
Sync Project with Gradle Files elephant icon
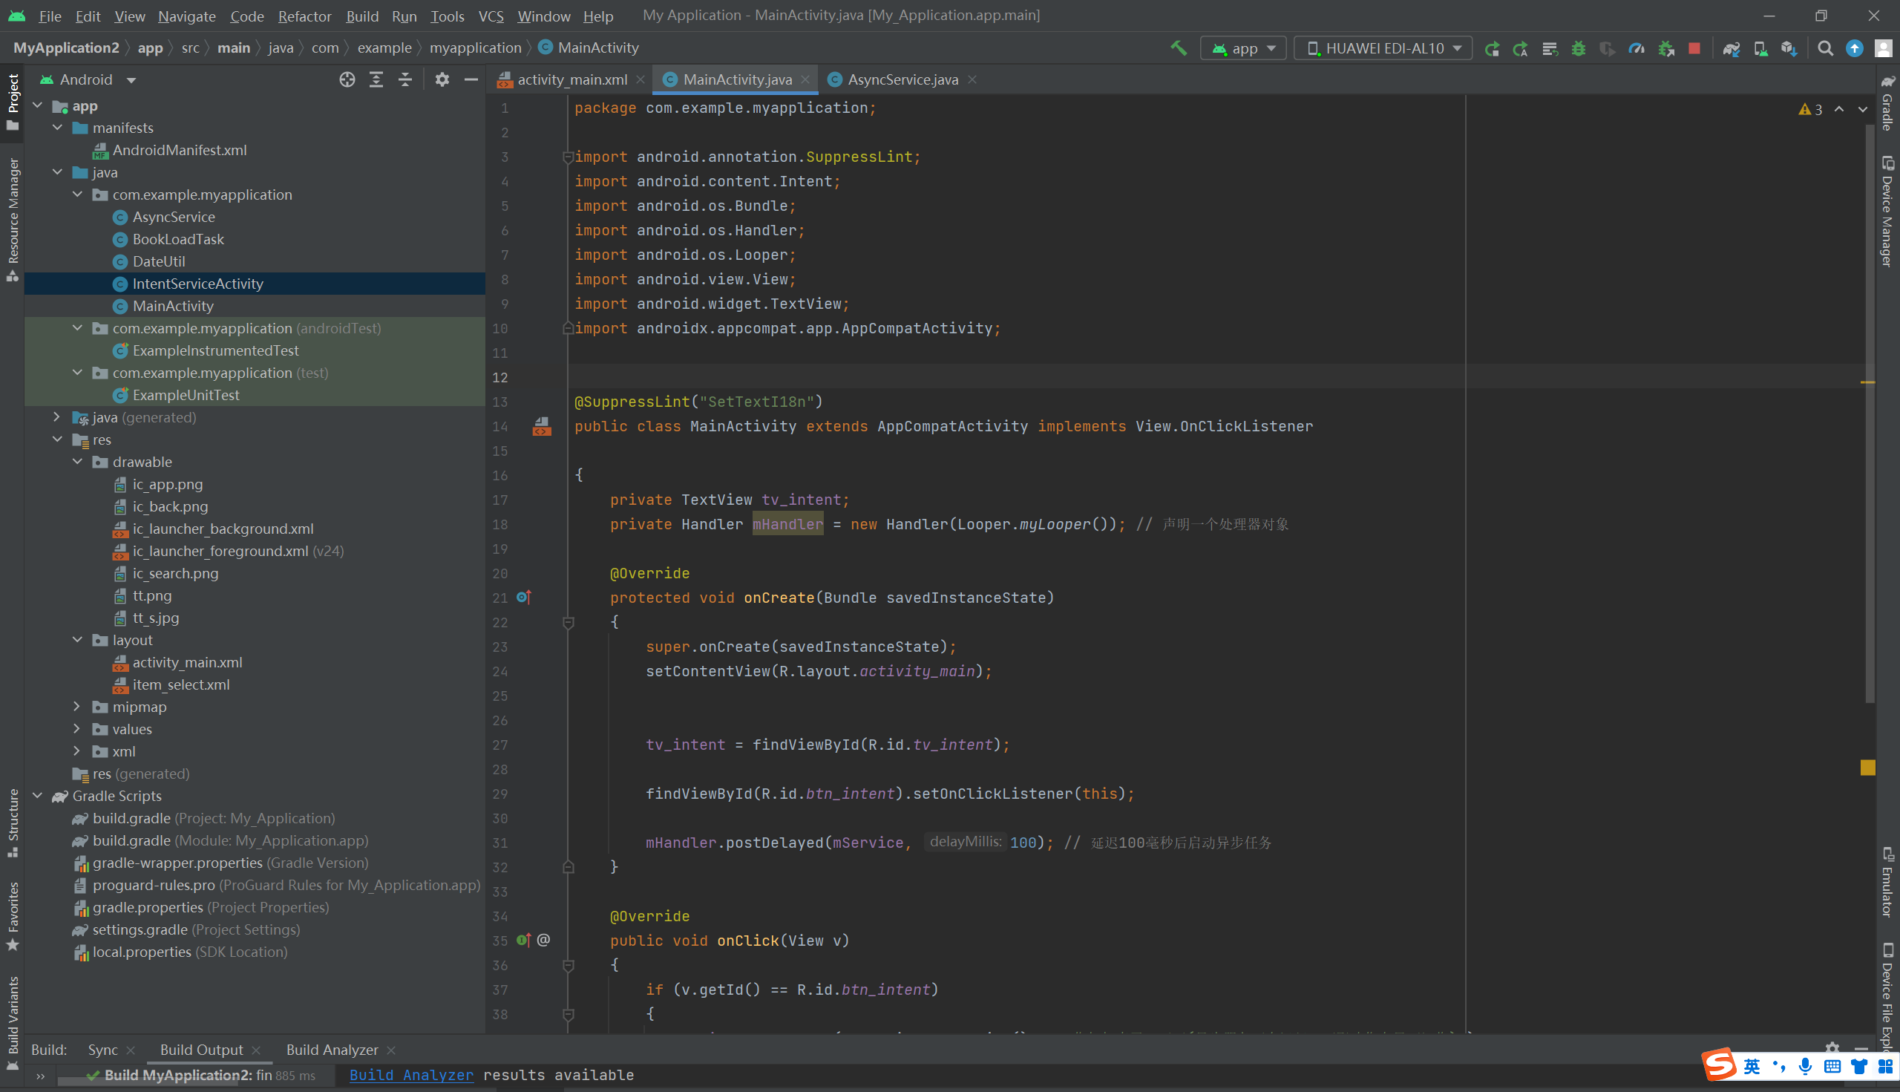[1731, 48]
